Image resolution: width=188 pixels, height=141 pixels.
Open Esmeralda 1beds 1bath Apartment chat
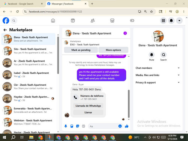coord(29,110)
